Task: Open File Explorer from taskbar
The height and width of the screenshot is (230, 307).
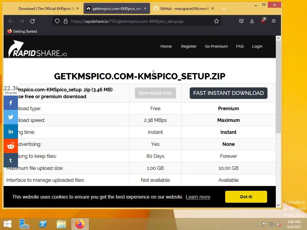Action: tap(61, 224)
